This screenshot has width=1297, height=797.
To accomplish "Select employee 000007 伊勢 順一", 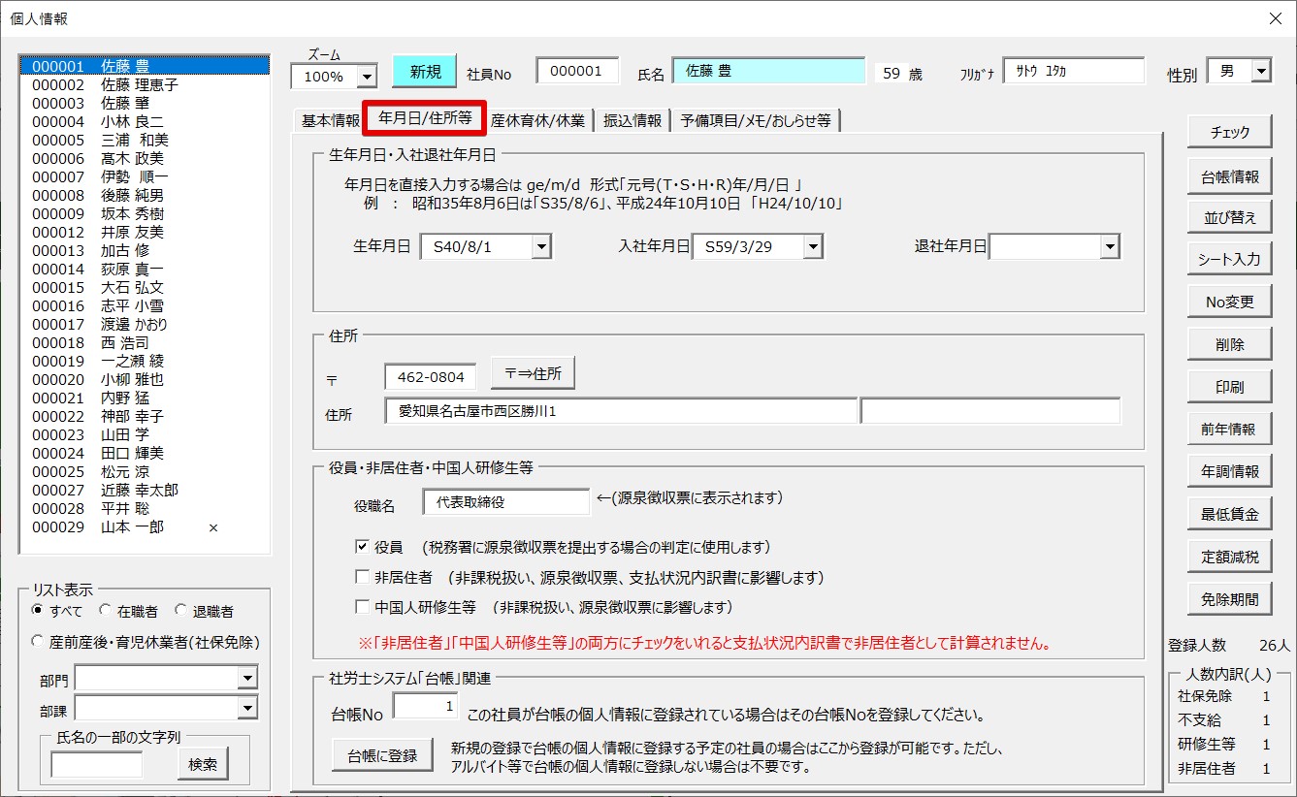I will pos(145,176).
